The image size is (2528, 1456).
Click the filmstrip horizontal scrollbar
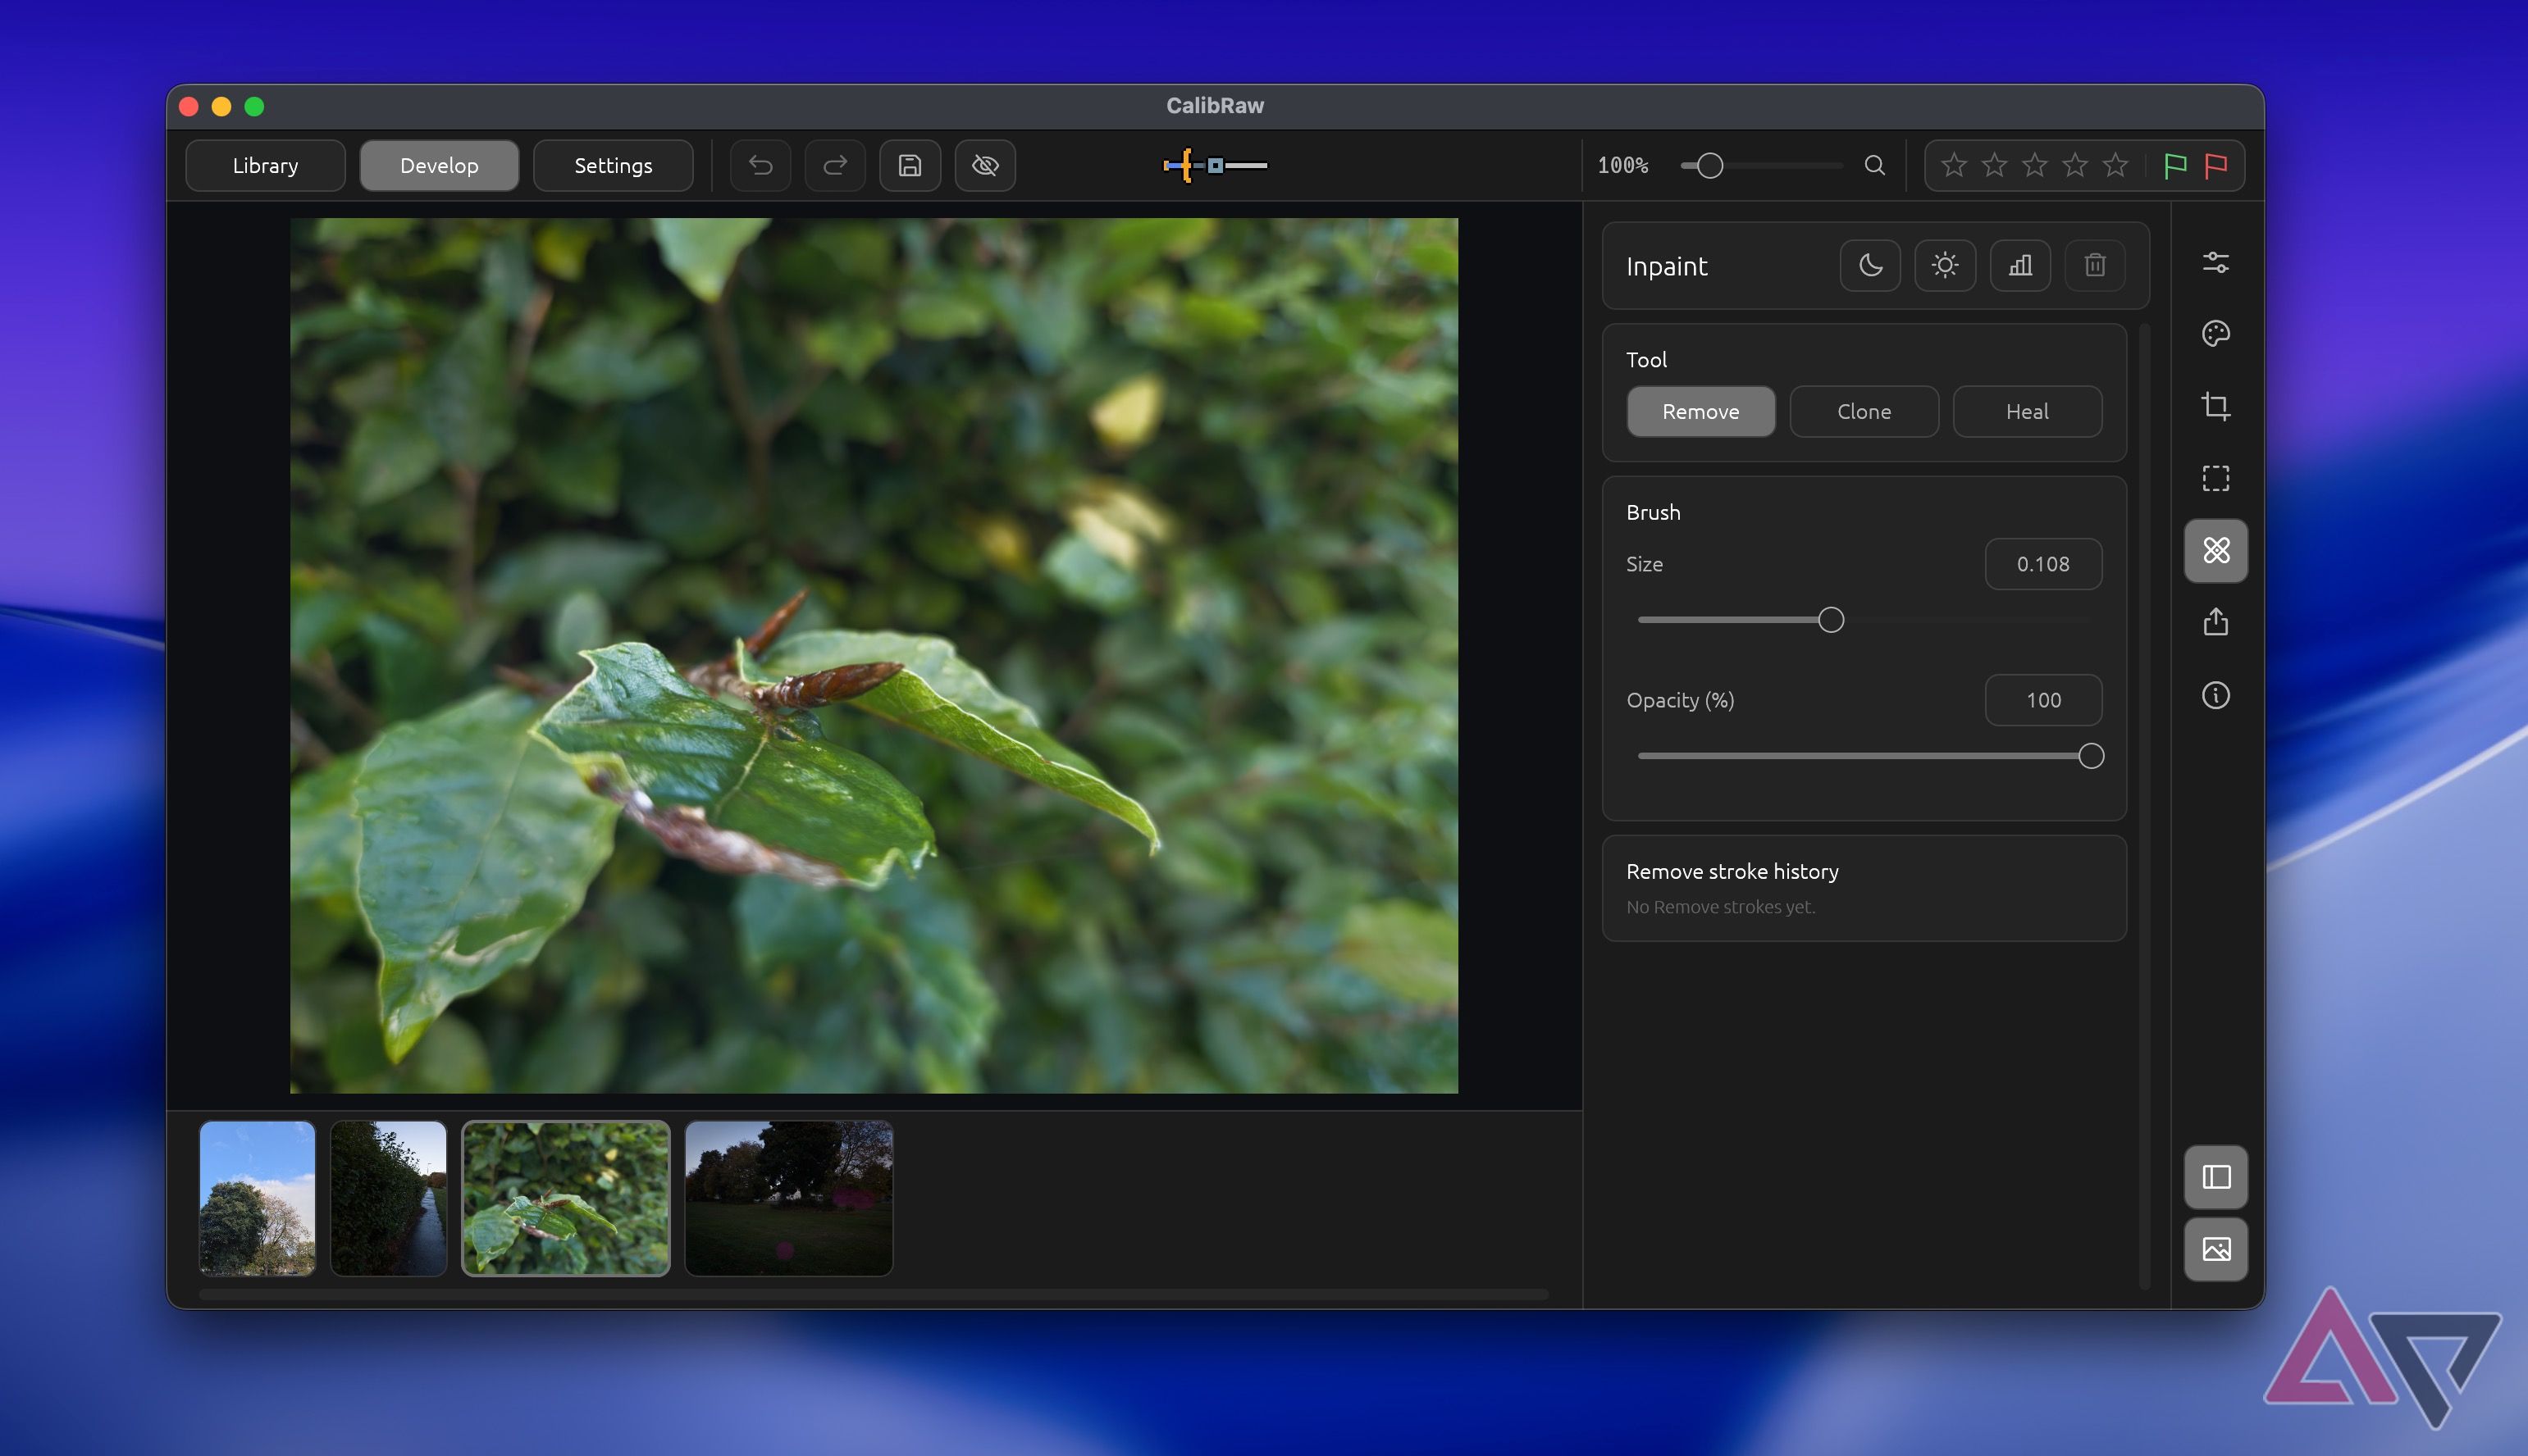[x=873, y=1294]
